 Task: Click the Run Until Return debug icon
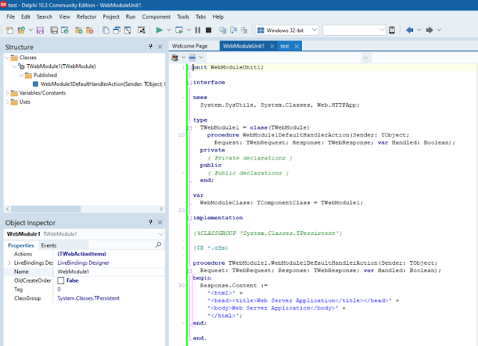(x=244, y=30)
